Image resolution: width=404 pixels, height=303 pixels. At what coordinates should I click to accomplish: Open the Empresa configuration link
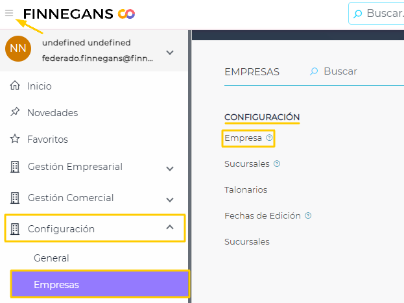pyautogui.click(x=243, y=138)
